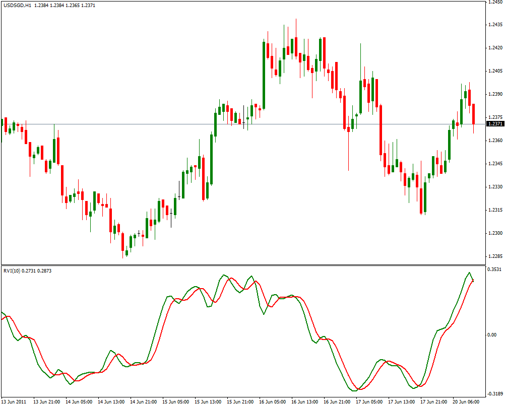Viewport: 505px width, 405px height.
Task: Click the 17 Jun 05:00 time label
Action: click(x=369, y=401)
